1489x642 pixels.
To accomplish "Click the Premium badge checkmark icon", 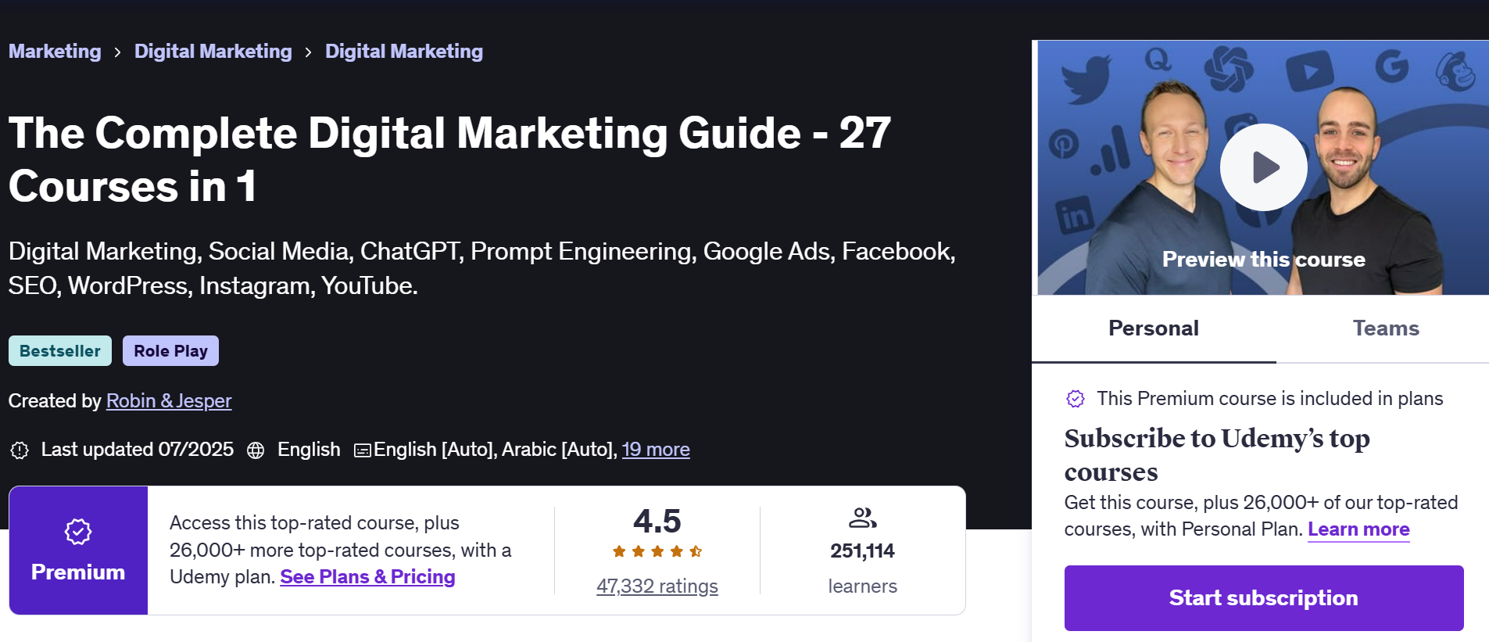I will click(78, 532).
